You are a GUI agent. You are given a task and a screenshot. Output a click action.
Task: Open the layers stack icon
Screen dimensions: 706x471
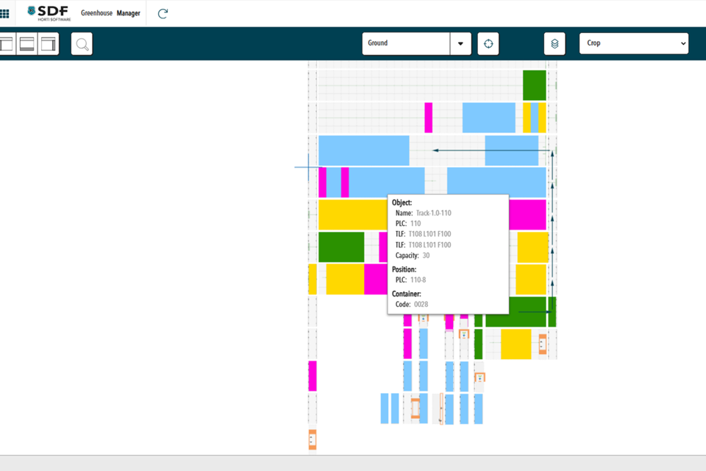555,43
